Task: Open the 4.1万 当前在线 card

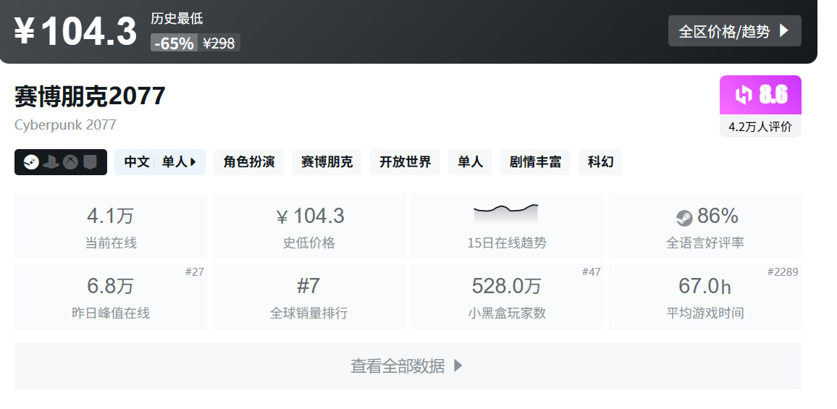Action: pyautogui.click(x=111, y=227)
